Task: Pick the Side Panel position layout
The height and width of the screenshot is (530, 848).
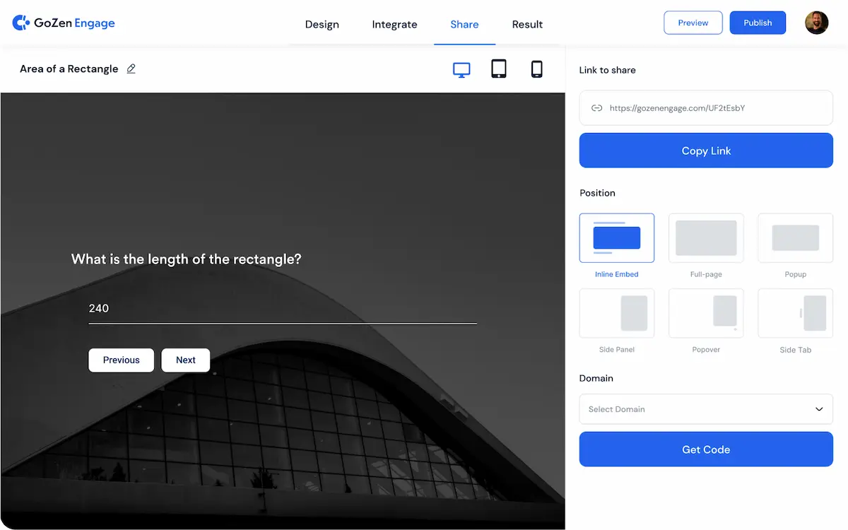Action: (616, 313)
